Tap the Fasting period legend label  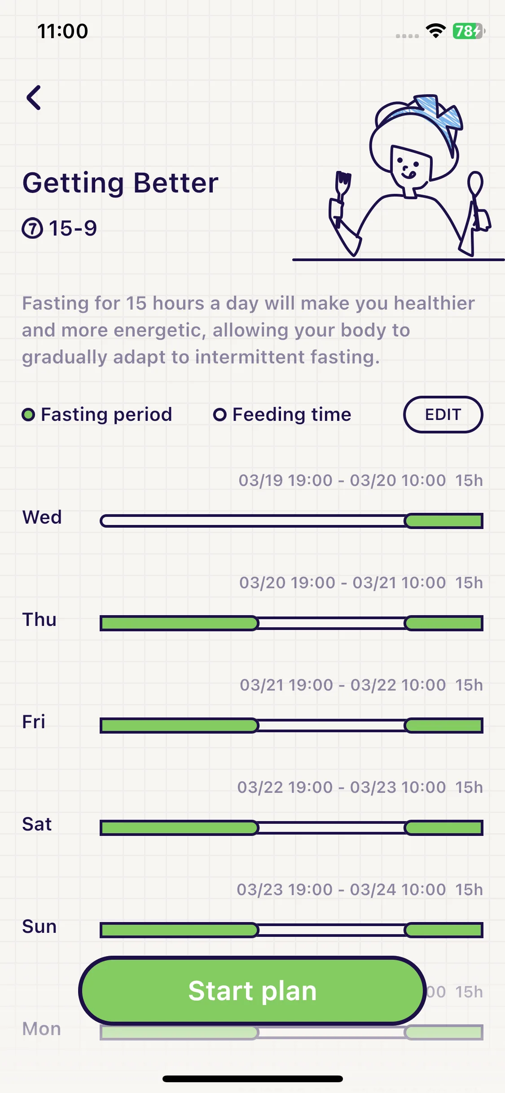pyautogui.click(x=106, y=415)
